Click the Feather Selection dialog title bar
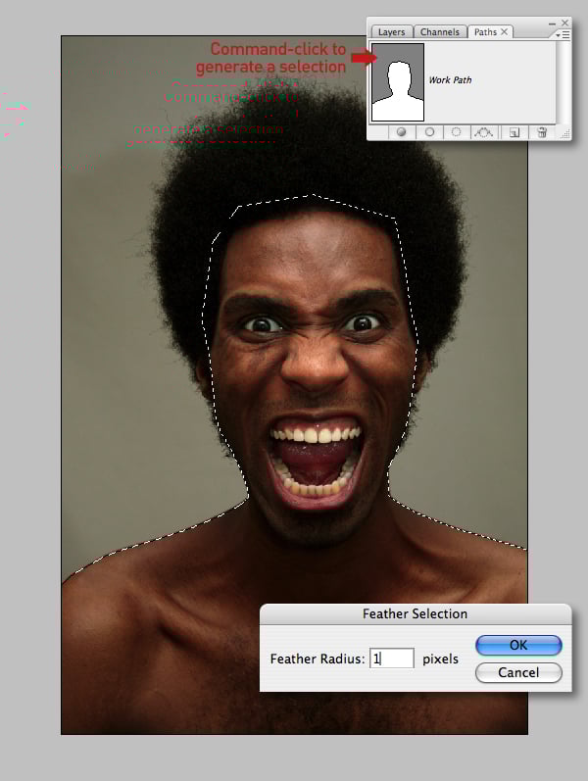The image size is (588, 781). (416, 613)
